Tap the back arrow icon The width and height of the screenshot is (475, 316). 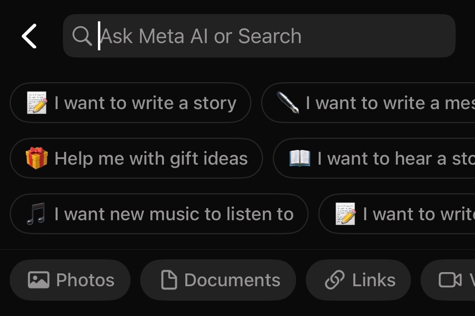(29, 36)
